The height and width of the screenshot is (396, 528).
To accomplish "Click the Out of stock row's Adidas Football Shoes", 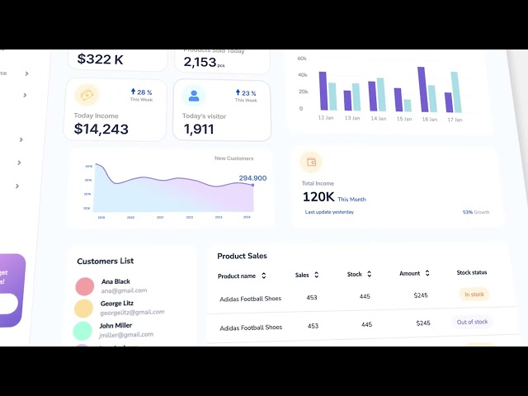I will [251, 328].
